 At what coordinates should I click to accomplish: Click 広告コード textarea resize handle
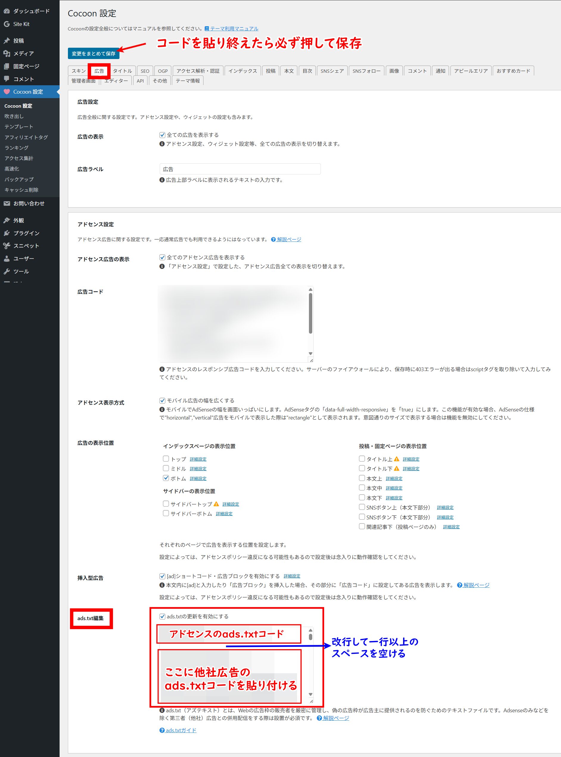311,360
